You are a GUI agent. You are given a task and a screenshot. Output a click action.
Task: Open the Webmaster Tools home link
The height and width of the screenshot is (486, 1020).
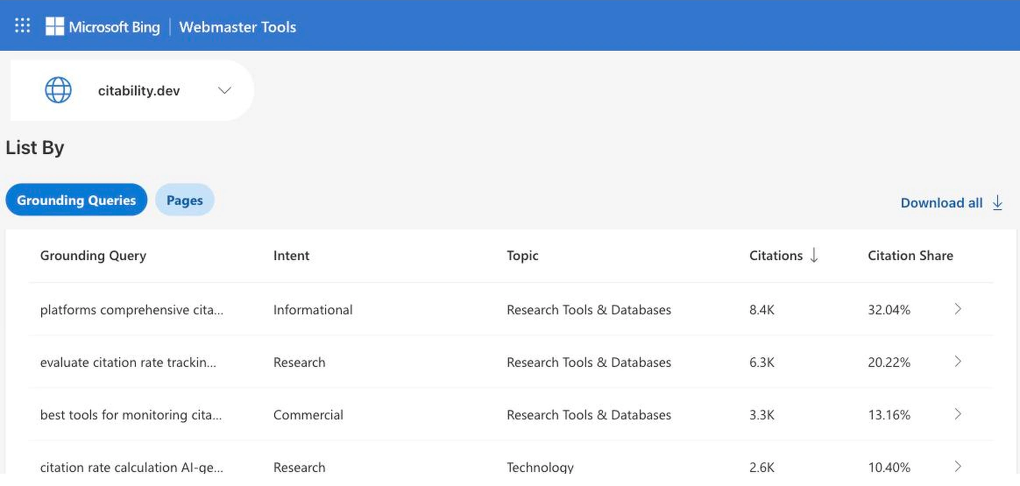(237, 27)
